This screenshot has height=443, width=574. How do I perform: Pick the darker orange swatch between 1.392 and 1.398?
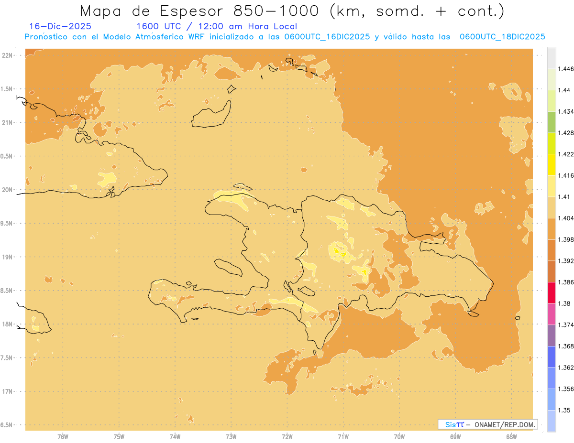click(x=552, y=250)
